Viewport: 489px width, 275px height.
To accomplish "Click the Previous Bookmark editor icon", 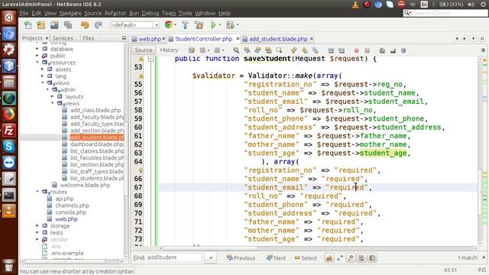I will (x=293, y=50).
